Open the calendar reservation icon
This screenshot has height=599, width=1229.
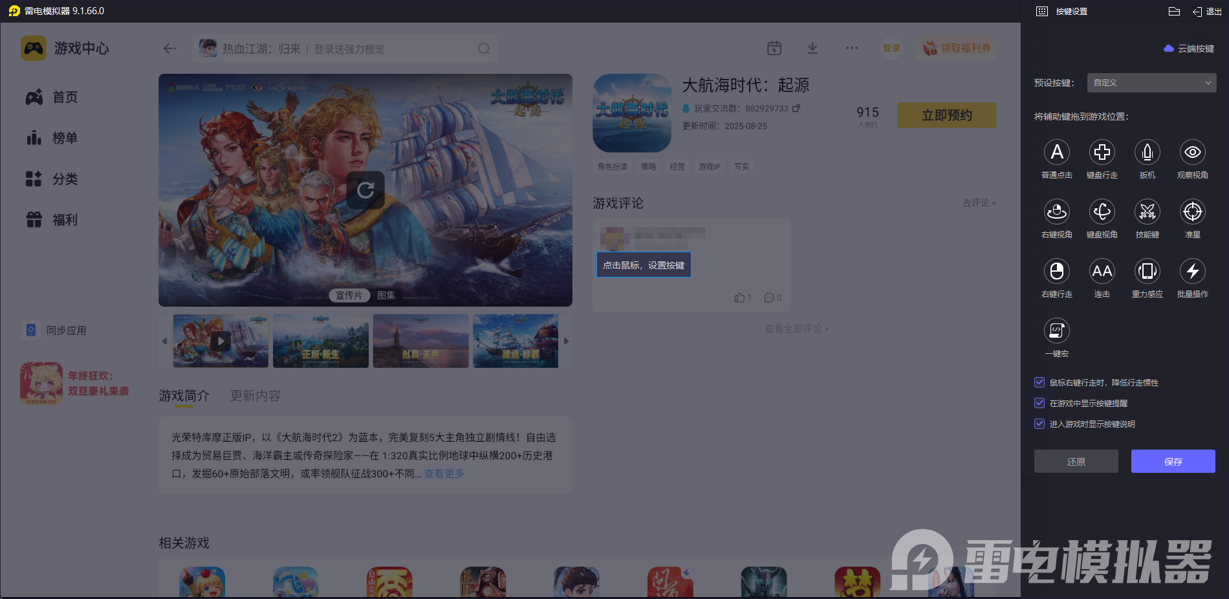(x=774, y=48)
